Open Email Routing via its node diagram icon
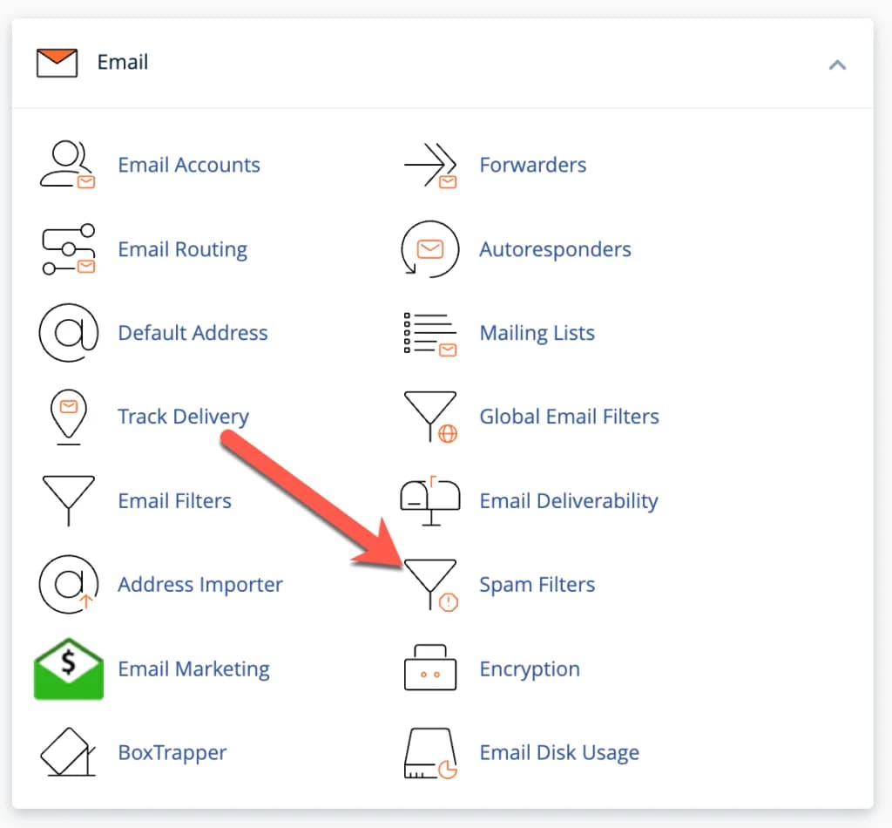892x828 pixels. [68, 249]
